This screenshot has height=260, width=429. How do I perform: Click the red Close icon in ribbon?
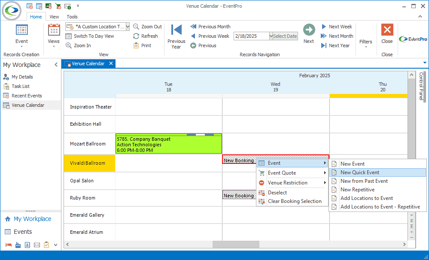[x=387, y=30]
